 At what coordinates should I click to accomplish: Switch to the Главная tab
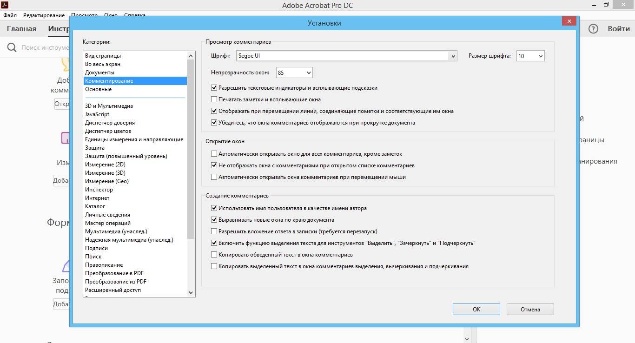[x=21, y=29]
